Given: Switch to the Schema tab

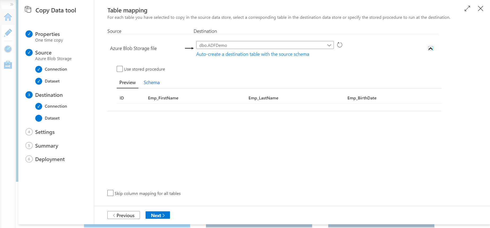Looking at the screenshot, I should (x=152, y=83).
